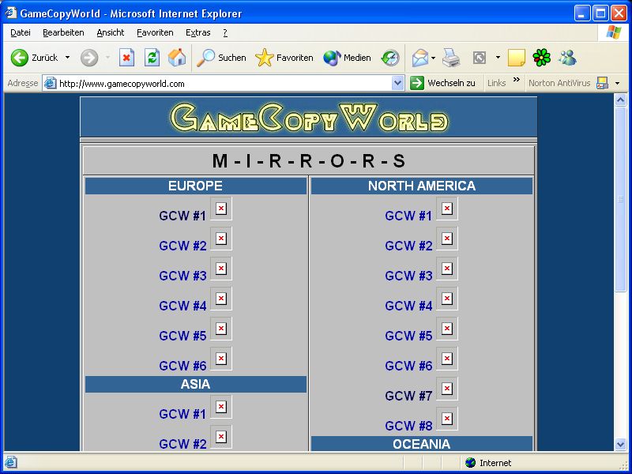
Task: Click broken image beside North America GCW #2
Action: pos(447,239)
